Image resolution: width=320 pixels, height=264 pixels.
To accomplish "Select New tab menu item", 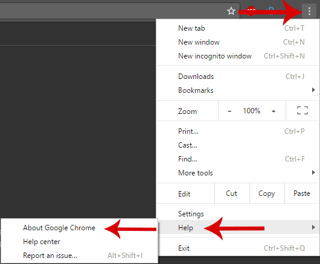I will point(238,28).
